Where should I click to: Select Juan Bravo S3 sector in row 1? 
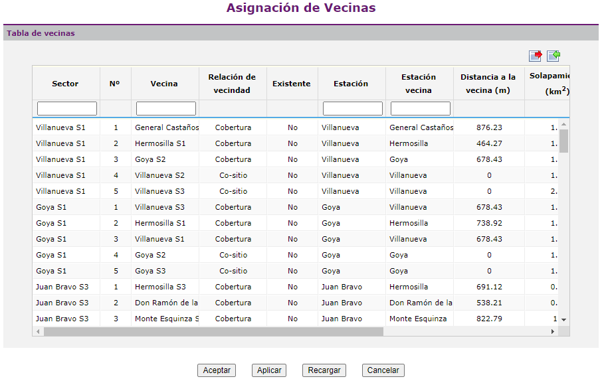click(x=62, y=287)
